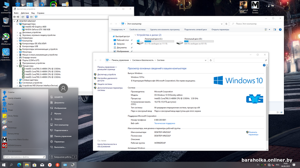Viewport: 300px width, 168px height.
Task: Open 'Панель управления' in Start menu
Action: (x=63, y=136)
